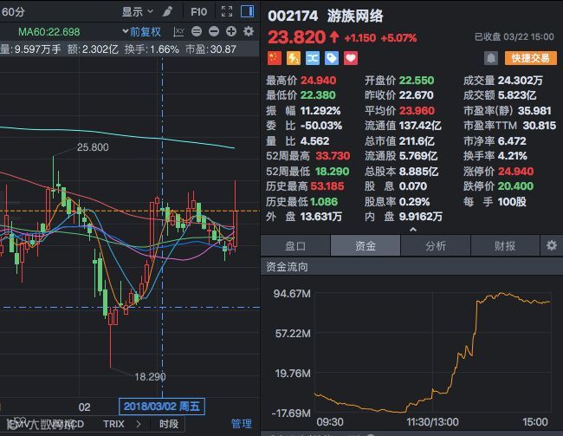Click the 时段 period button
This screenshot has height=436, width=563.
tap(169, 424)
